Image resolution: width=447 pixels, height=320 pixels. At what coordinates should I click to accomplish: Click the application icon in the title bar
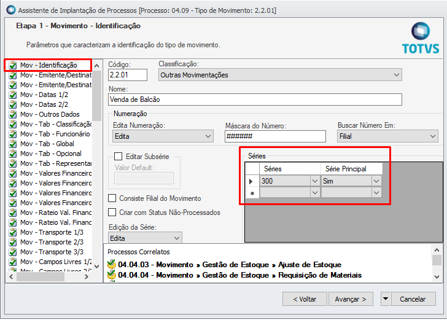pyautogui.click(x=11, y=10)
